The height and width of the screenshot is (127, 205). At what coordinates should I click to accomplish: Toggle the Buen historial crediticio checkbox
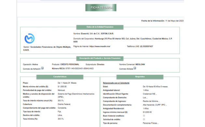tap(144, 116)
